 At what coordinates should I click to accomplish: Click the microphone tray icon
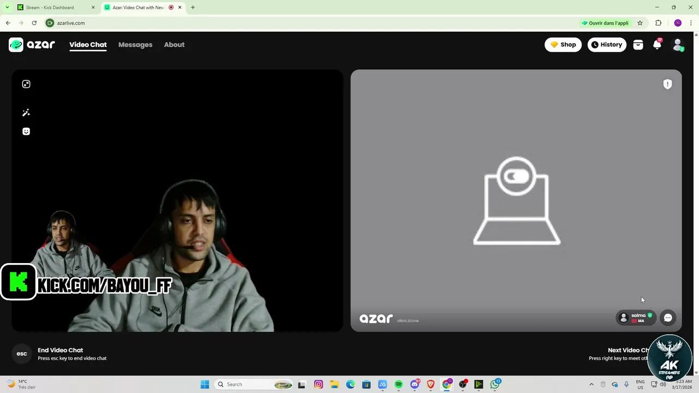[626, 384]
